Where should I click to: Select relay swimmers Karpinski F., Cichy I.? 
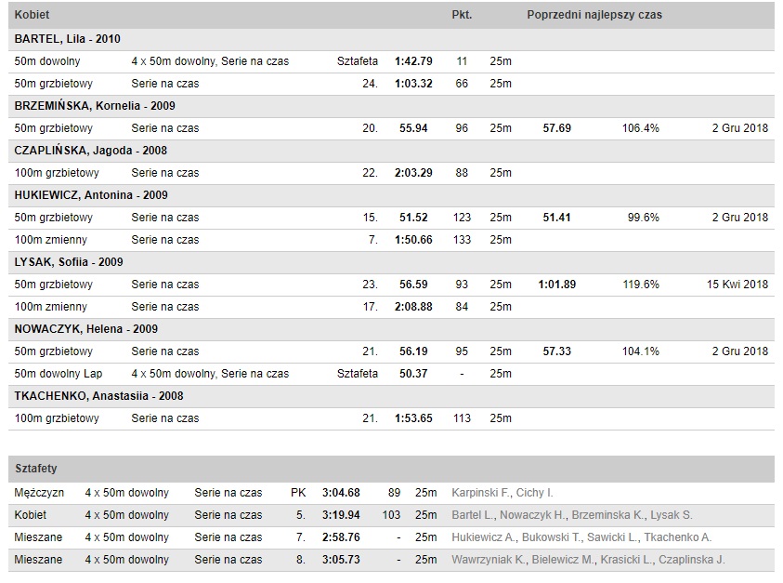[x=502, y=493]
